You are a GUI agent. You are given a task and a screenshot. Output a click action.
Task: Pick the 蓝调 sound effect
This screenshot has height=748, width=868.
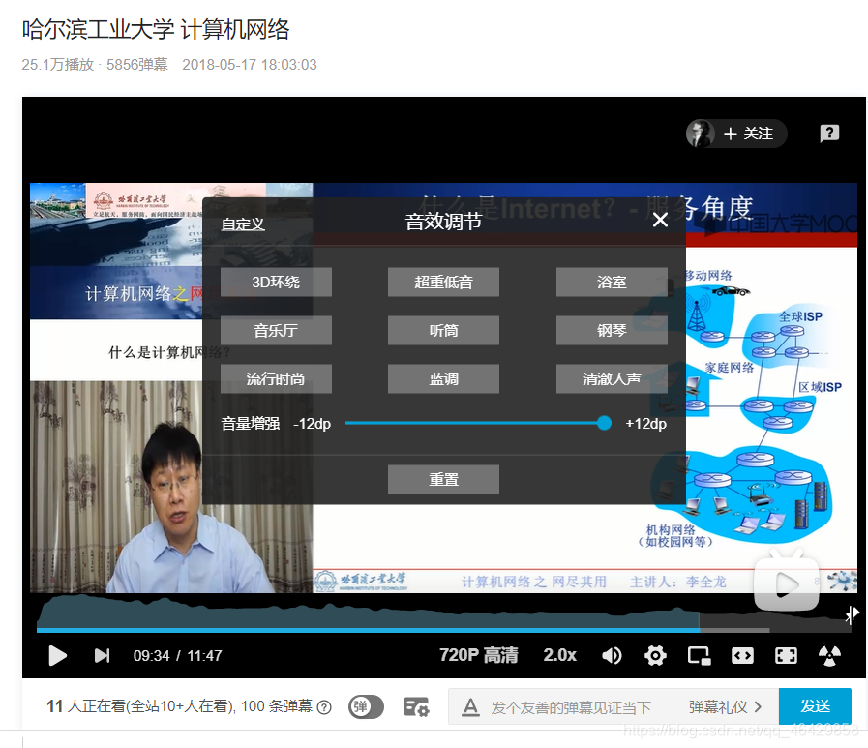click(443, 378)
